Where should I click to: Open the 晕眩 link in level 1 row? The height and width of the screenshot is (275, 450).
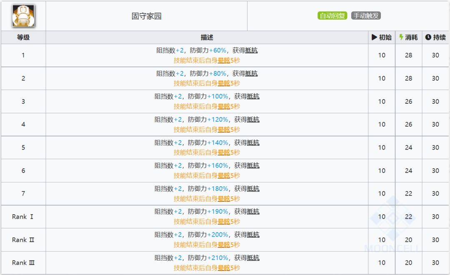(x=224, y=60)
